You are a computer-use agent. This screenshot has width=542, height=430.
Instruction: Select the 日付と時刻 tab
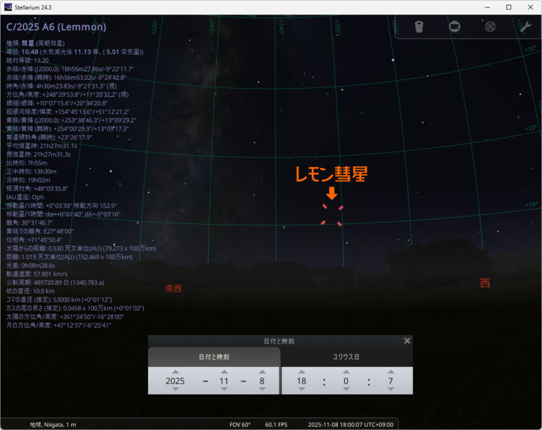click(x=214, y=357)
